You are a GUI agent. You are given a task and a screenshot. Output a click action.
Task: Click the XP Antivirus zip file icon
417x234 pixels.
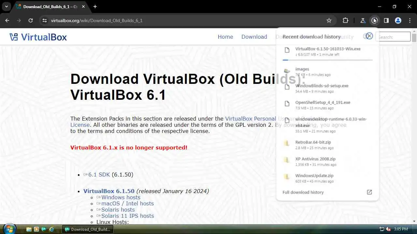point(287,160)
